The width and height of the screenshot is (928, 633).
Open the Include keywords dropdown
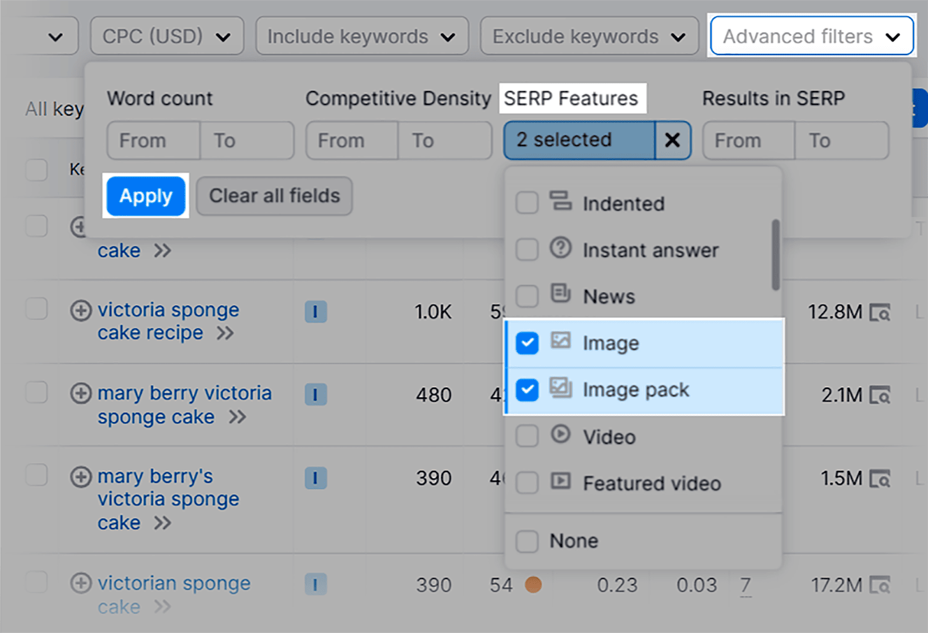click(361, 36)
